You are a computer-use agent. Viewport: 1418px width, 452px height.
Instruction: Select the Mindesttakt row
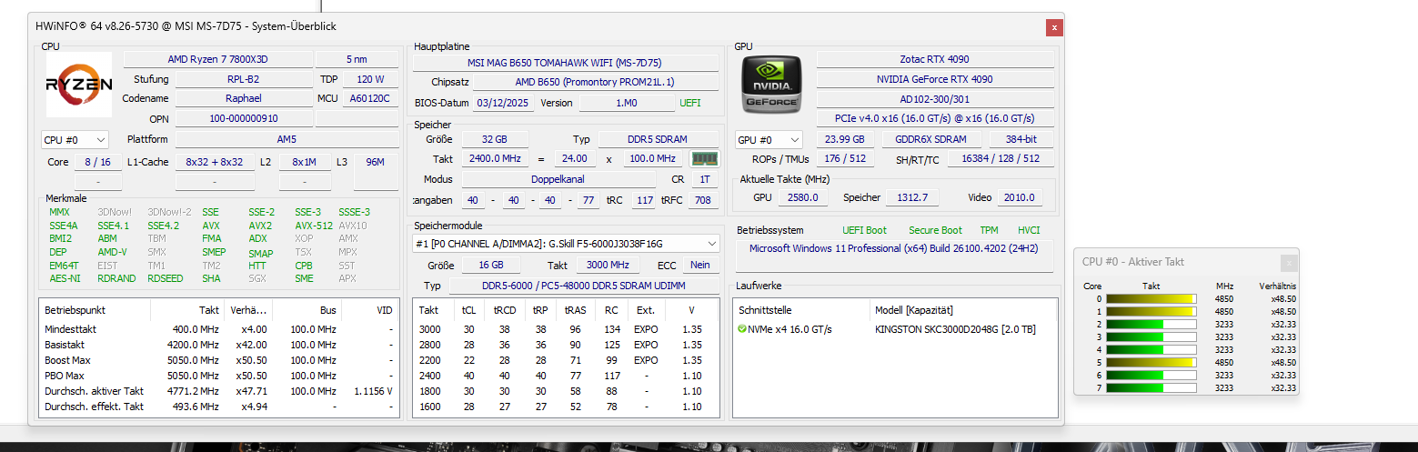pos(218,329)
